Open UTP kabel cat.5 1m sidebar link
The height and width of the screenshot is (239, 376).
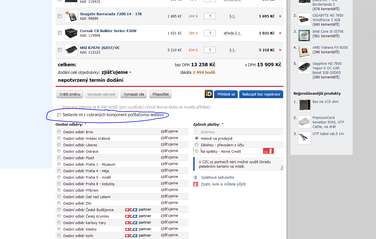tap(328, 134)
